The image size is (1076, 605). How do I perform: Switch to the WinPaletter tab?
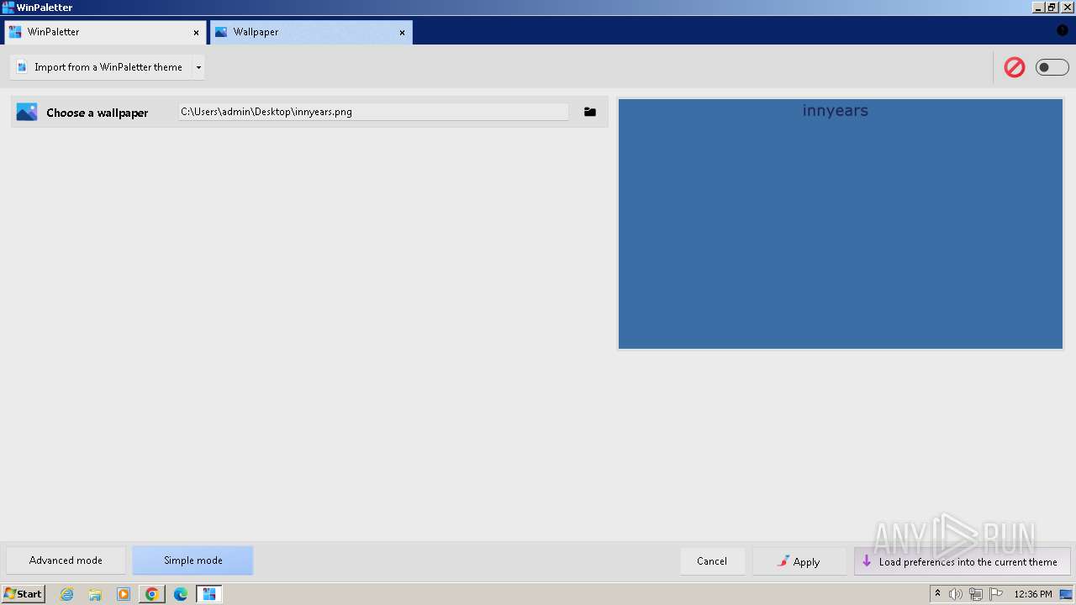coord(105,32)
